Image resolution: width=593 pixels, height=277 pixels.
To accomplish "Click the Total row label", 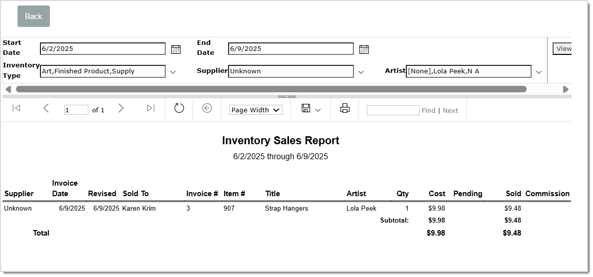I will [x=41, y=233].
